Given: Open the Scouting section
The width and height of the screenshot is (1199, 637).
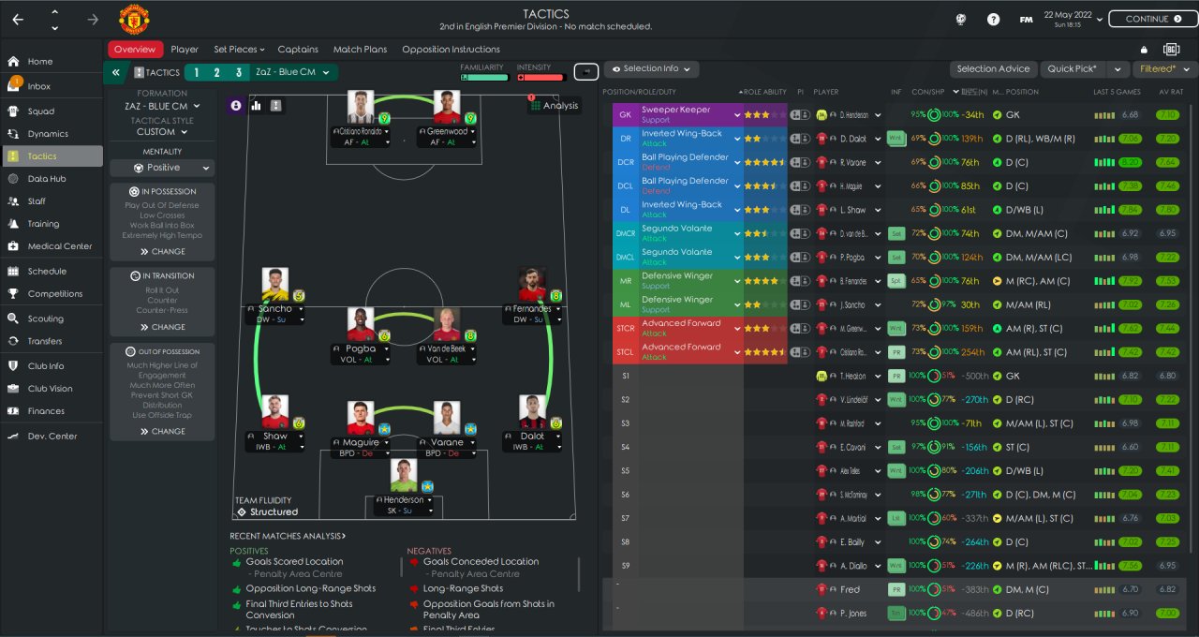Looking at the screenshot, I should [52, 318].
